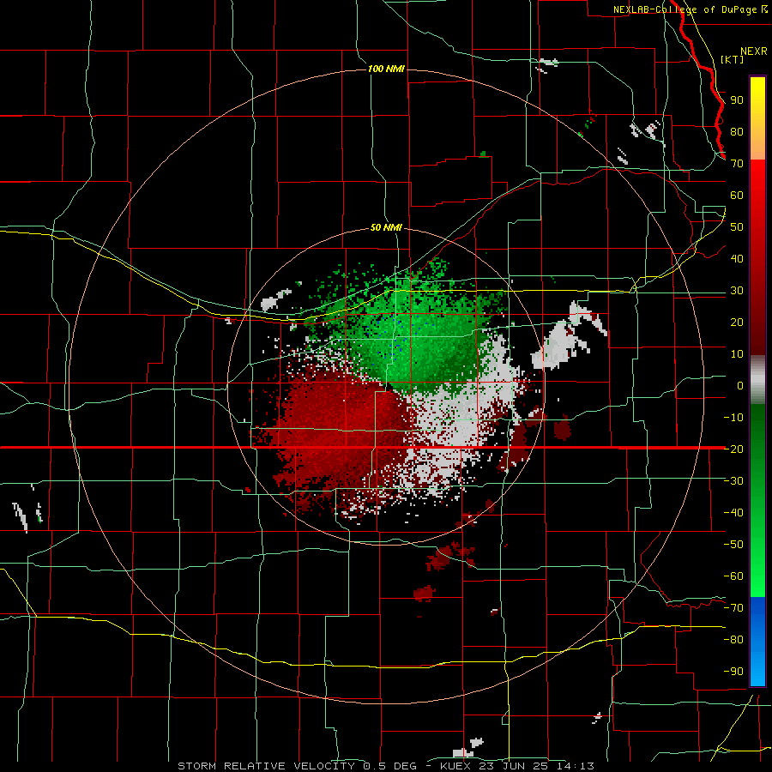Image resolution: width=772 pixels, height=772 pixels.
Task: Click the positive 90 scale value
Action: point(737,100)
